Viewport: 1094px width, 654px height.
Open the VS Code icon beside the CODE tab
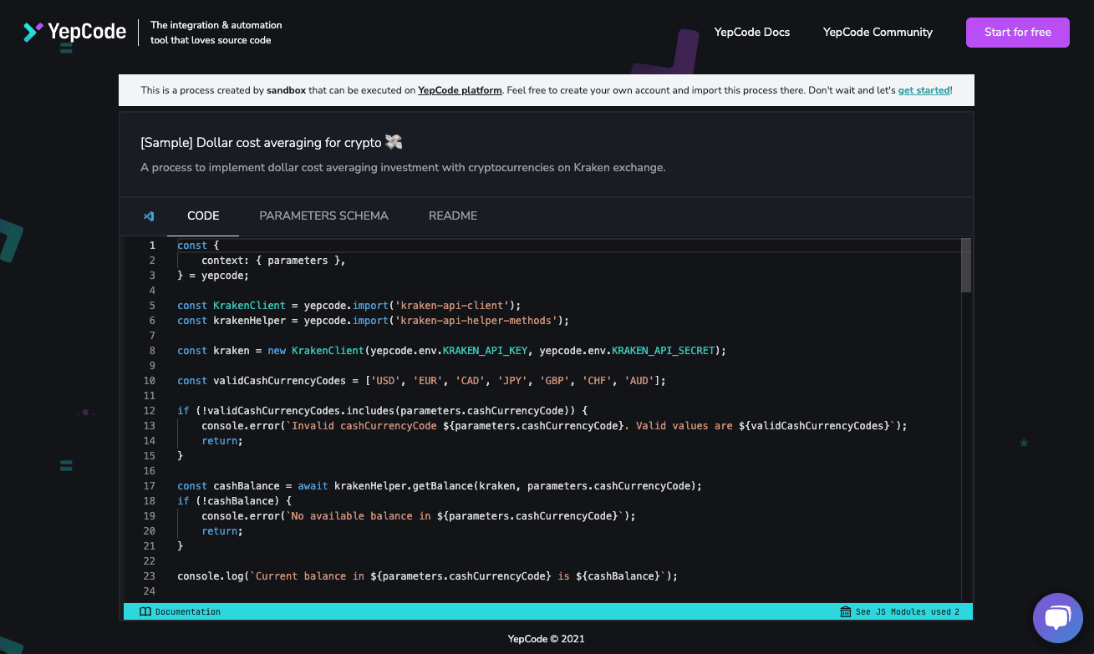point(148,215)
